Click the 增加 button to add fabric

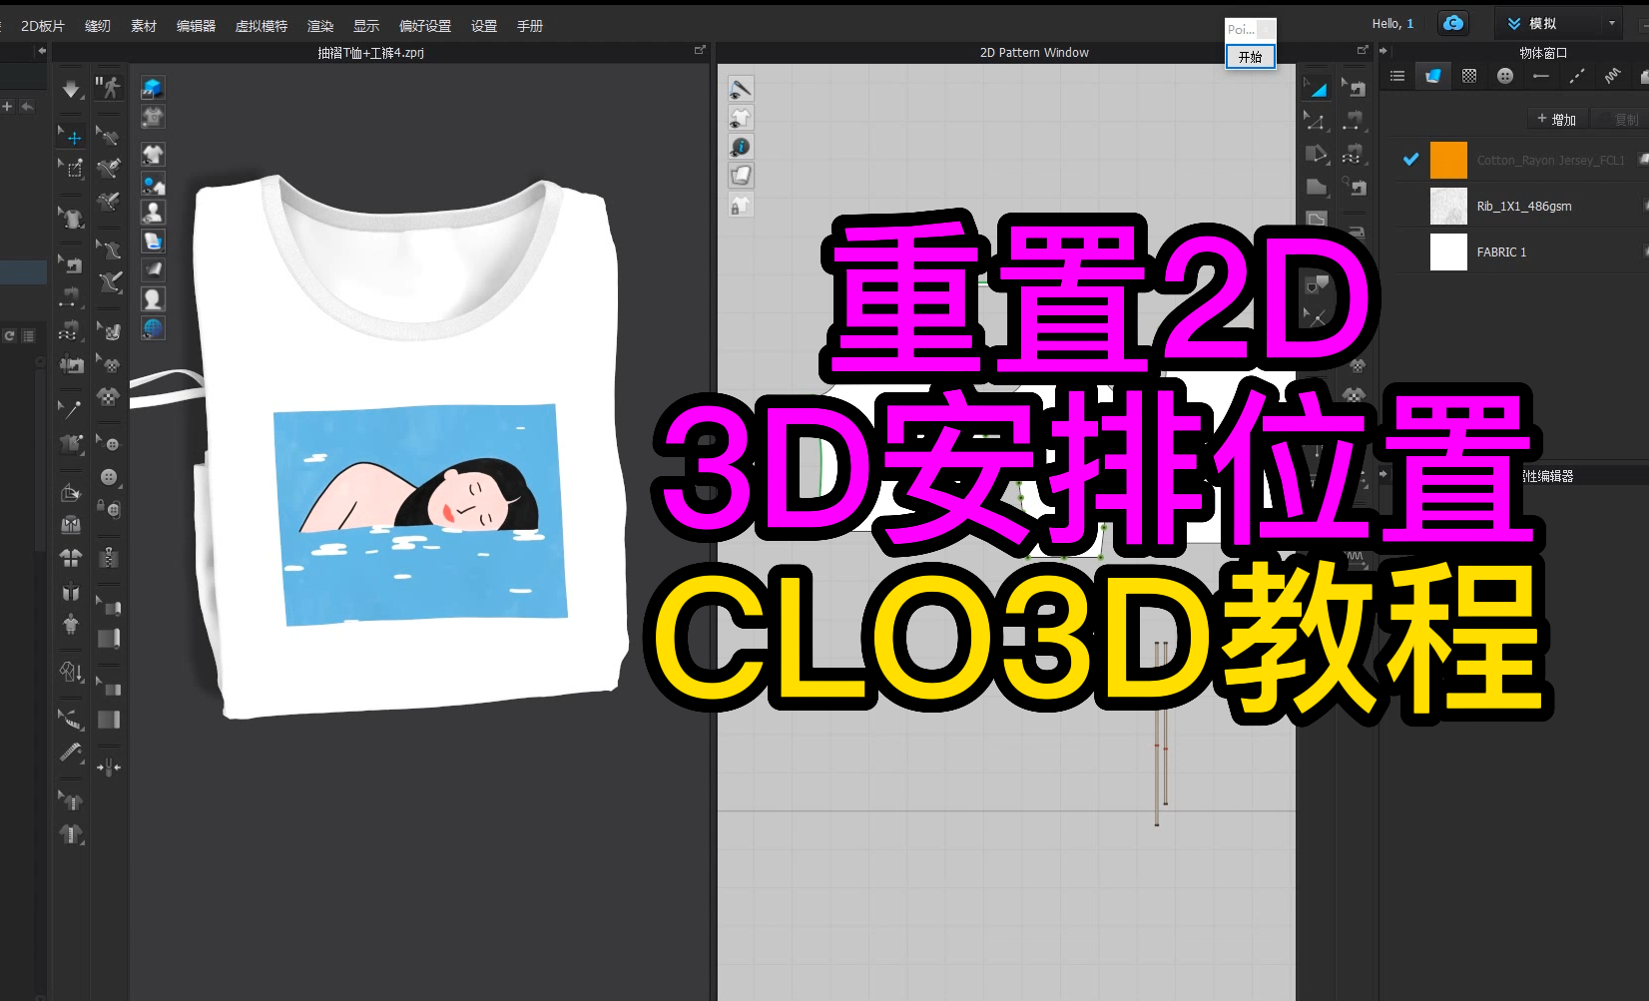pos(1557,118)
